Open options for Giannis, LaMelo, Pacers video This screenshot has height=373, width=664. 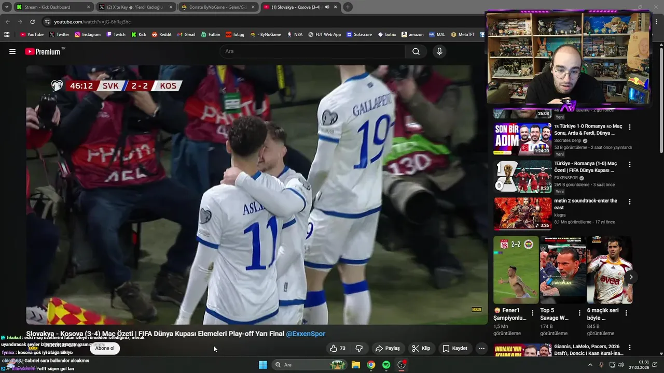[x=630, y=348]
